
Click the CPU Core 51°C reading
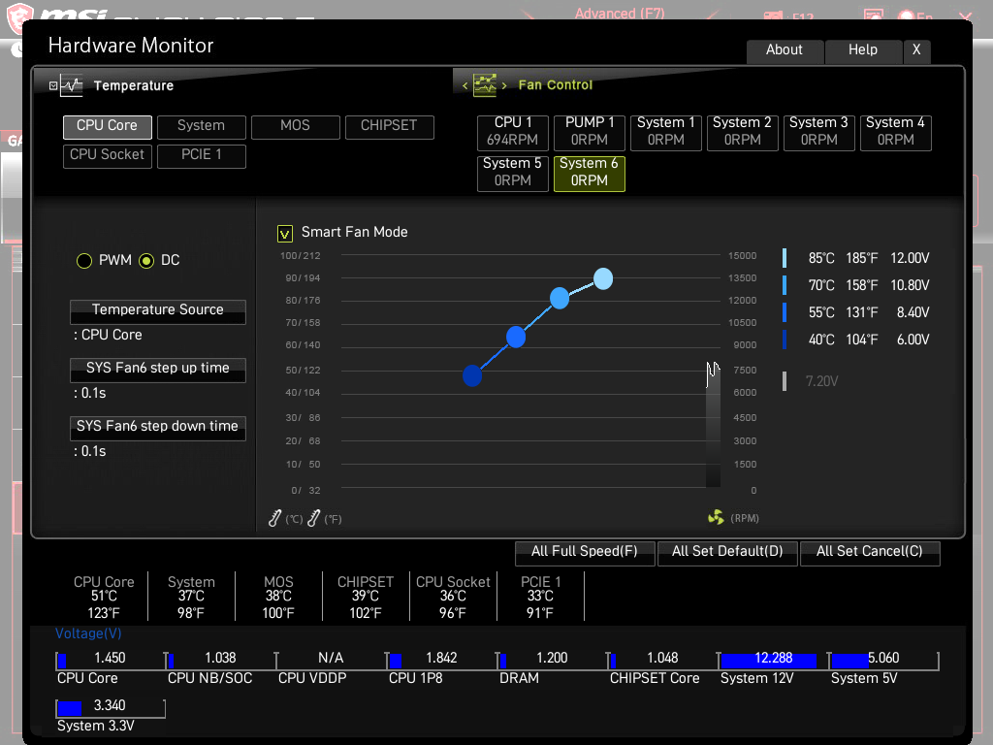pyautogui.click(x=104, y=597)
